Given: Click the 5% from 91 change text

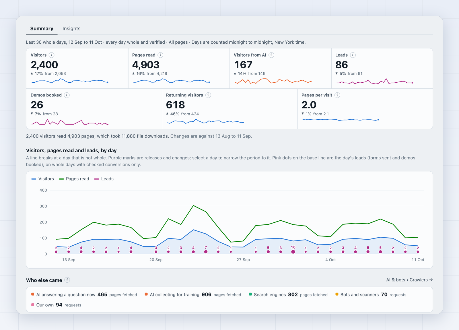Looking at the screenshot, I should click(349, 73).
